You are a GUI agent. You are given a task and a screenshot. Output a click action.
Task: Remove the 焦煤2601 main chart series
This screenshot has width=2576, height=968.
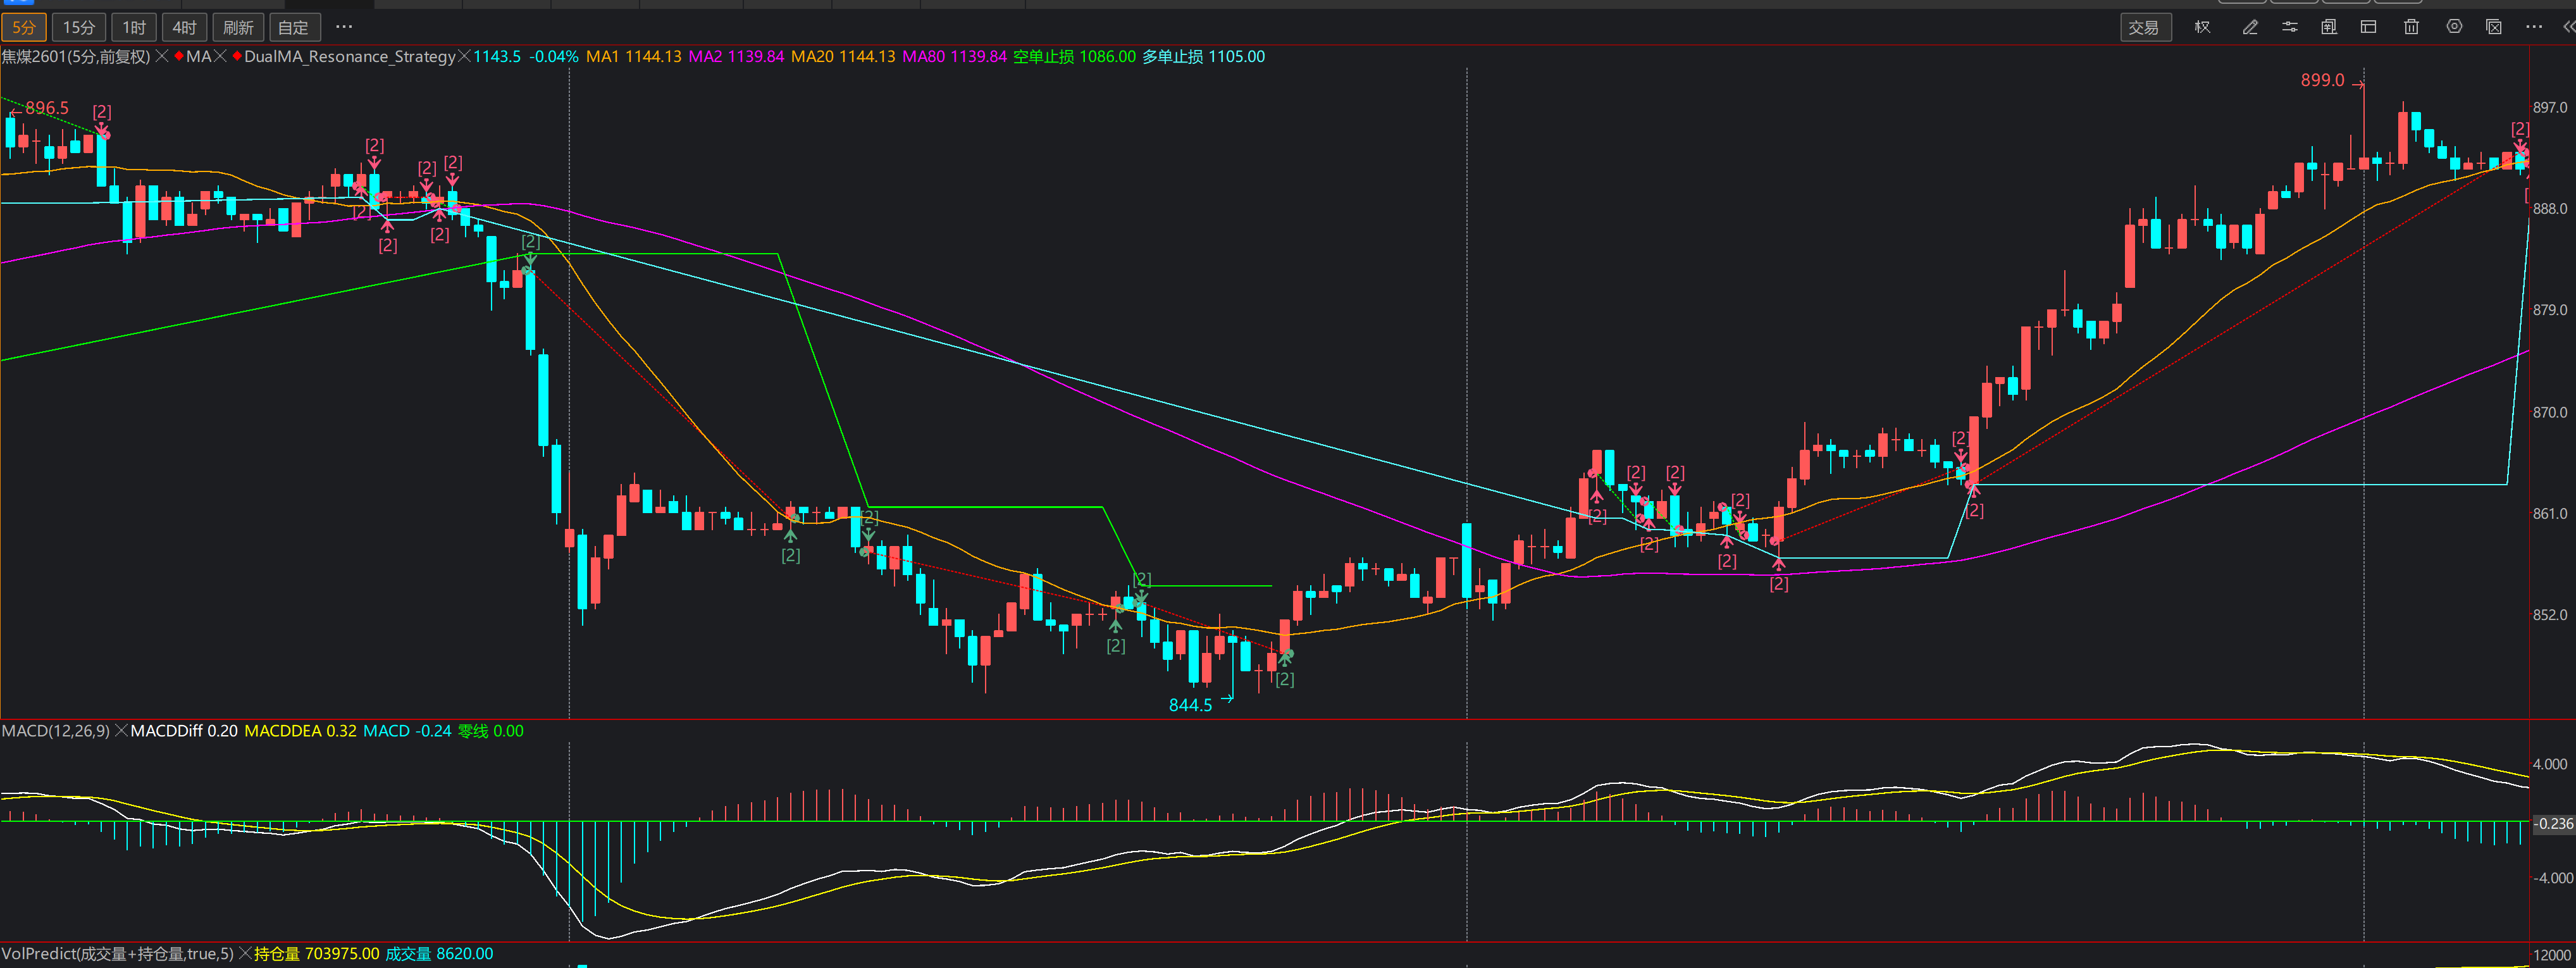162,57
